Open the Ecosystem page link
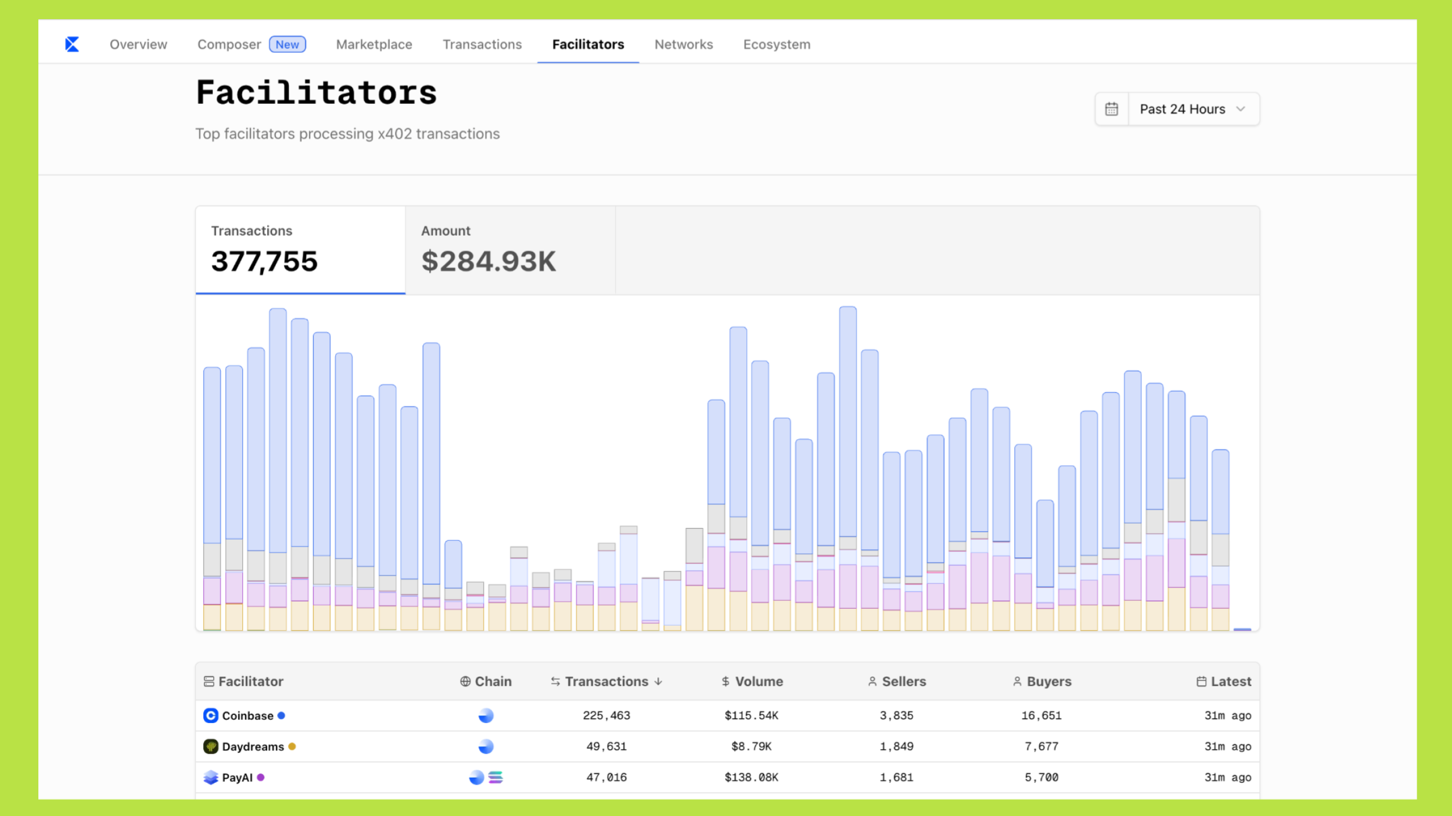Image resolution: width=1452 pixels, height=816 pixels. click(777, 45)
